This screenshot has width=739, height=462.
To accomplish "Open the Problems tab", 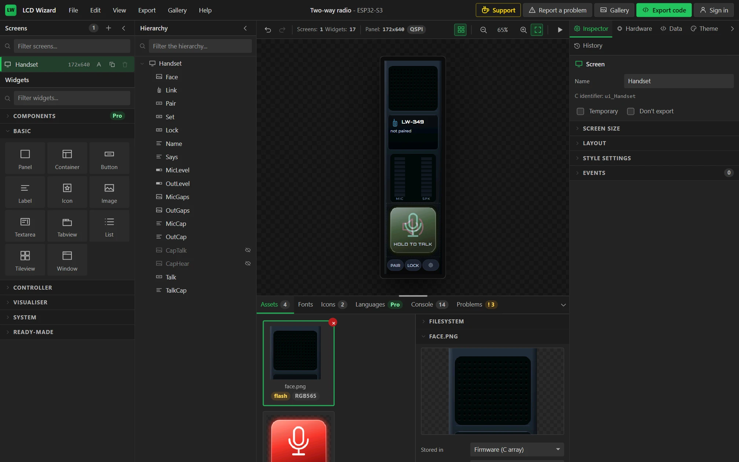I will click(477, 304).
